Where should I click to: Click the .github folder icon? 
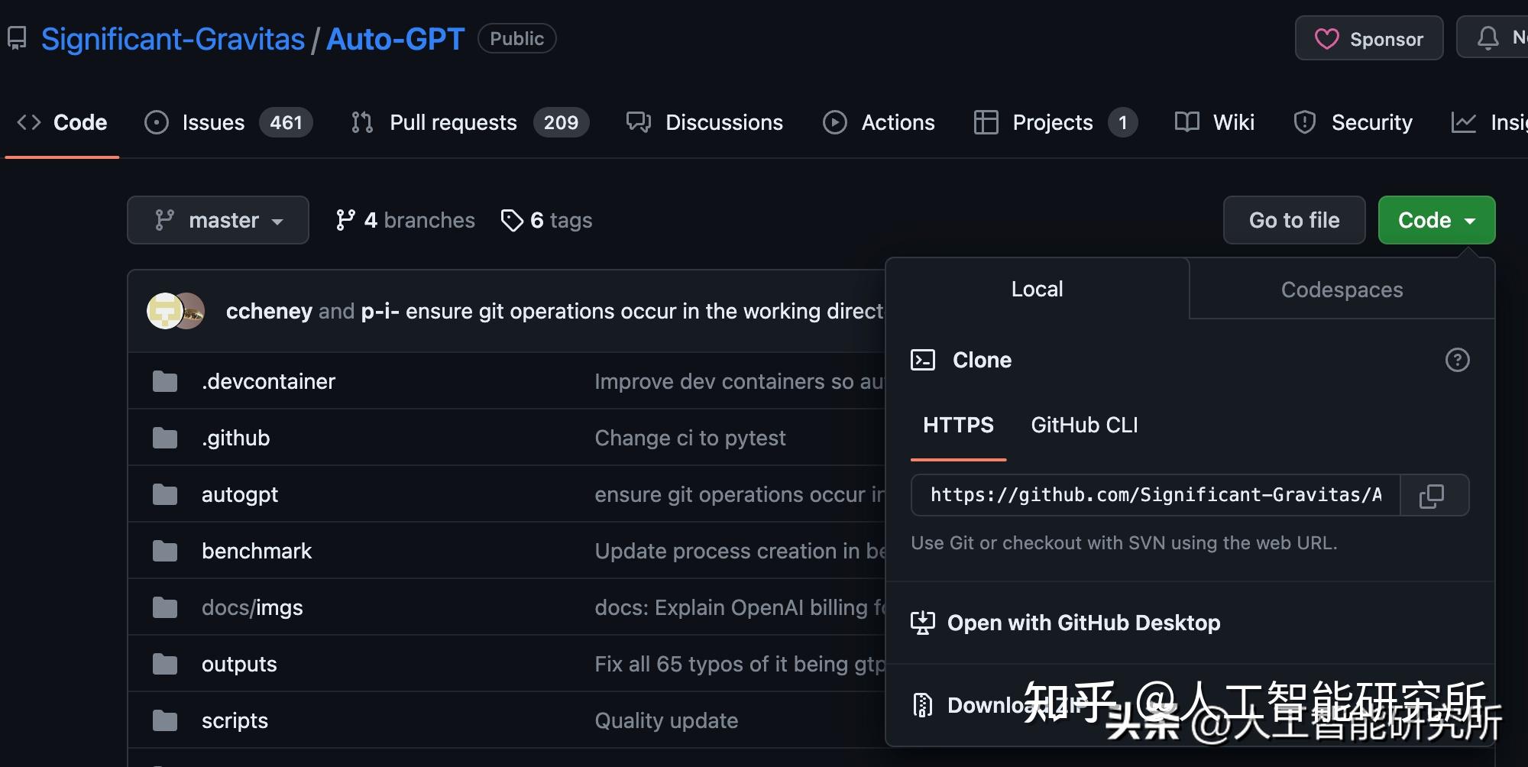tap(165, 438)
